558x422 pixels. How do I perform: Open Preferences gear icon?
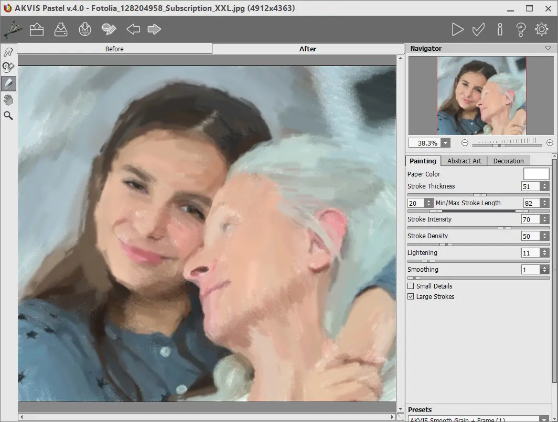point(542,29)
